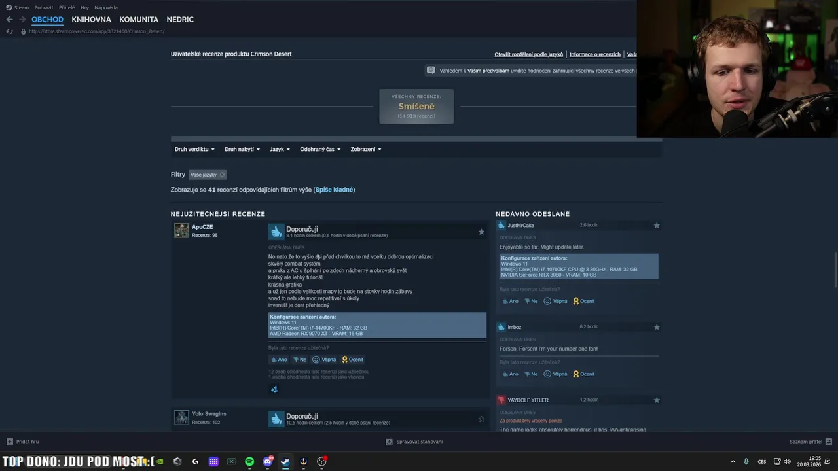Open the purple grid app in taskbar
Screen dimensions: 838x471
coord(213,461)
